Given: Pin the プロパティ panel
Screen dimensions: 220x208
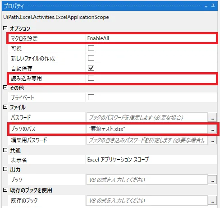Looking at the screenshot, I should pos(213,6).
